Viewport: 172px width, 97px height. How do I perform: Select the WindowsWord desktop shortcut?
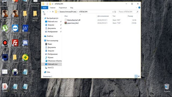point(25,30)
